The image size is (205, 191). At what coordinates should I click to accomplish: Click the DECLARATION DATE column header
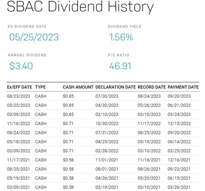pos(115,87)
